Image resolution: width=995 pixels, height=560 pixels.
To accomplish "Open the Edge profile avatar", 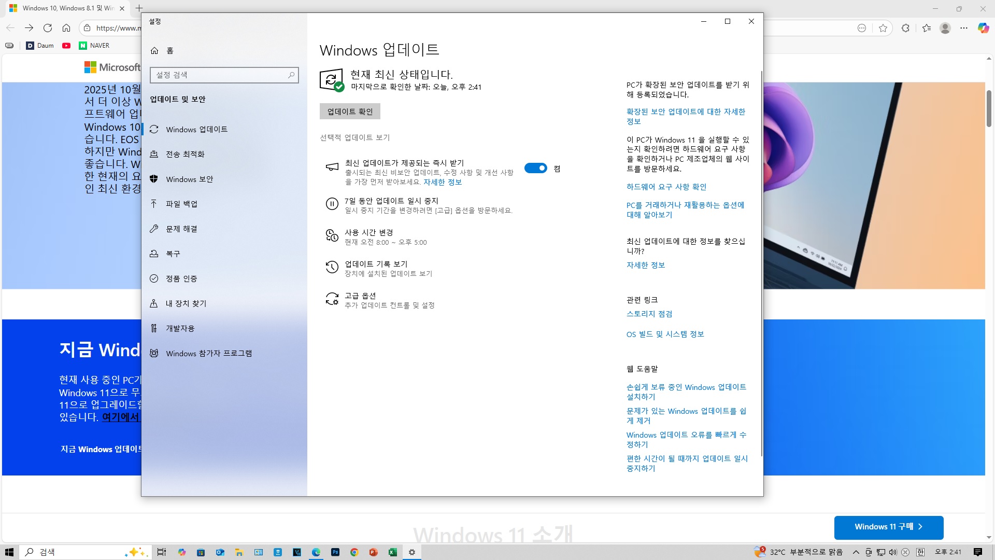I will point(945,28).
